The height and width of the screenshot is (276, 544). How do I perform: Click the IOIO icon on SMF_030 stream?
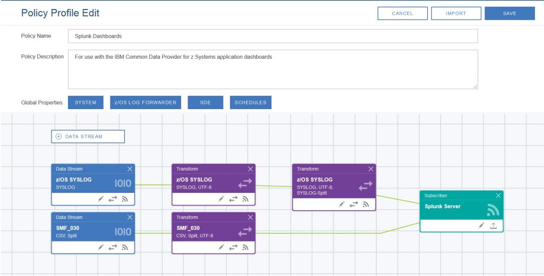(x=123, y=232)
